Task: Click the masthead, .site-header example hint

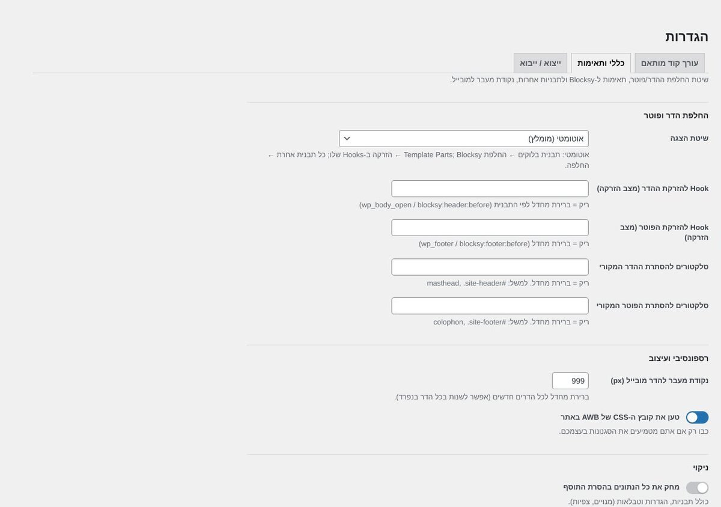Action: tap(508, 283)
